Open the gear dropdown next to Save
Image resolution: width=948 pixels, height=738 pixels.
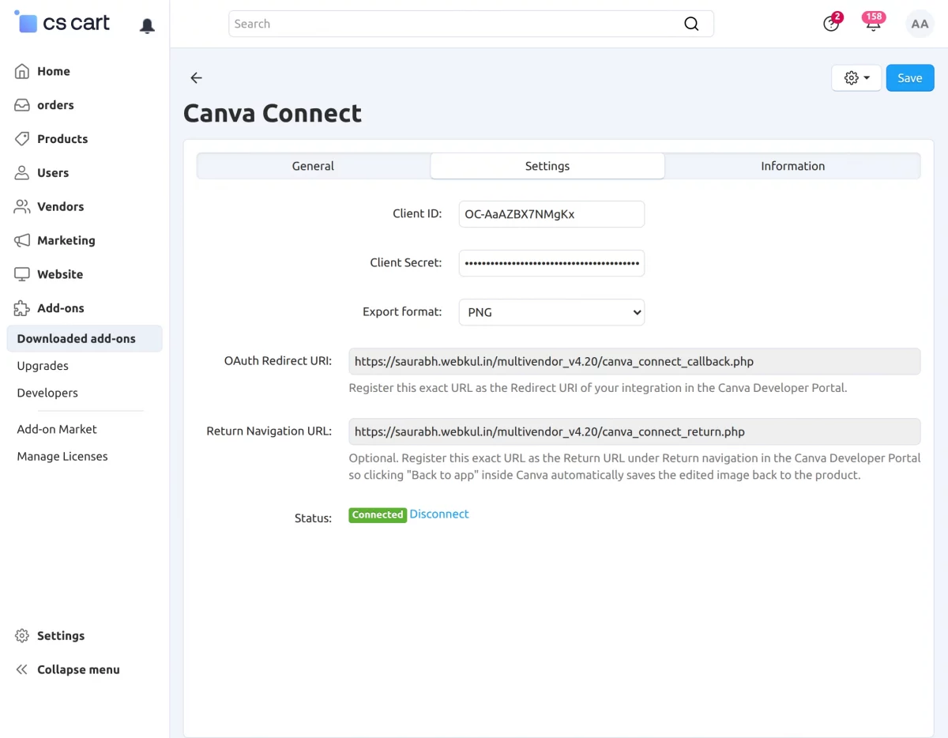coord(856,78)
